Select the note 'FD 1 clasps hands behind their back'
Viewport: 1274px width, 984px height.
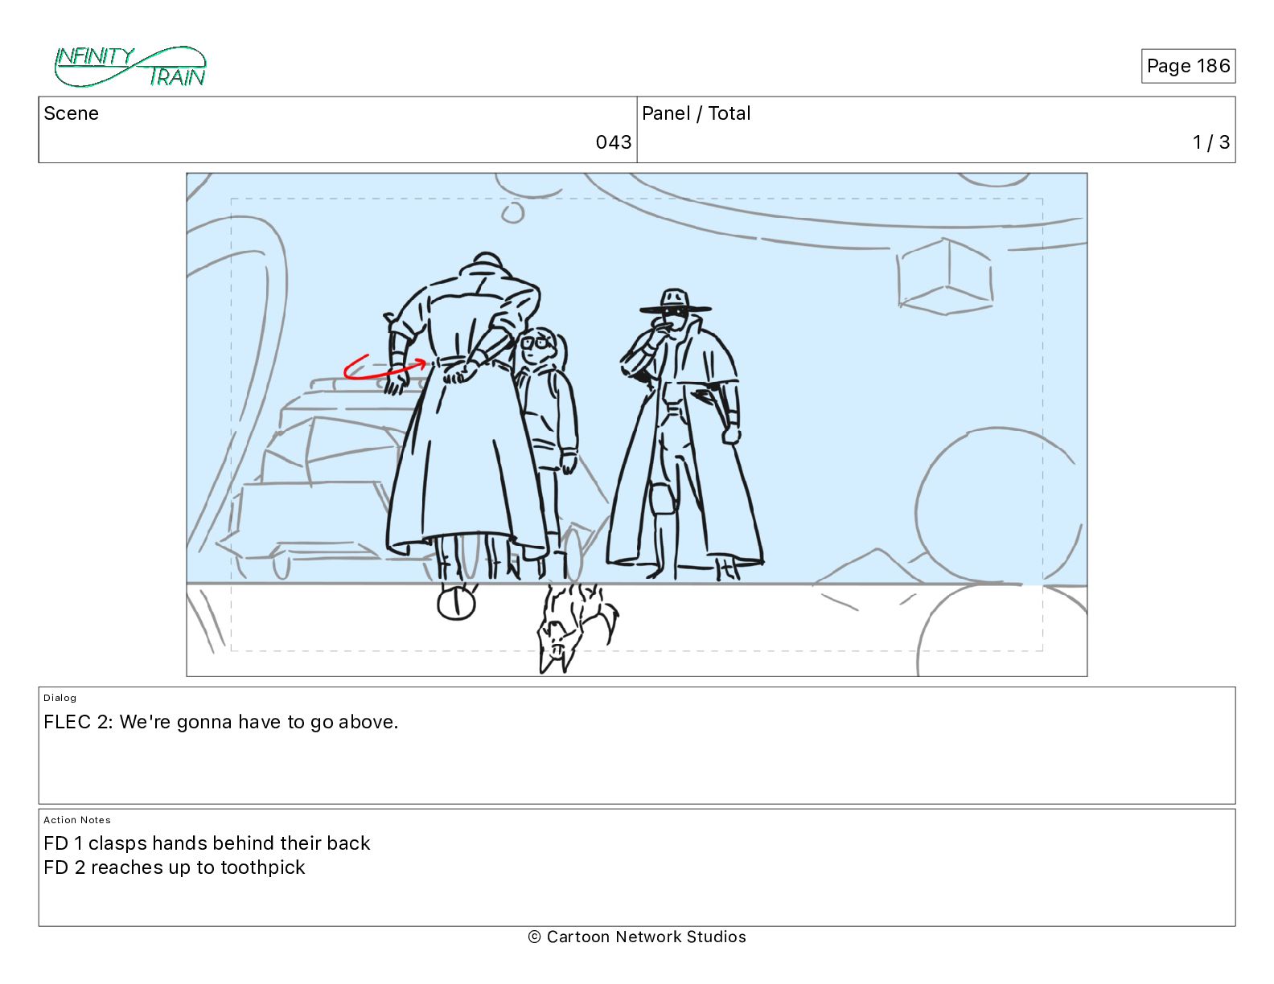[207, 843]
